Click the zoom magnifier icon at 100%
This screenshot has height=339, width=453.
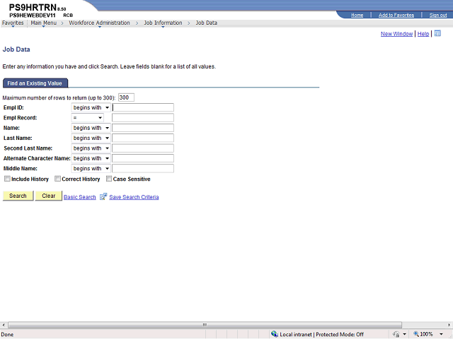click(415, 334)
